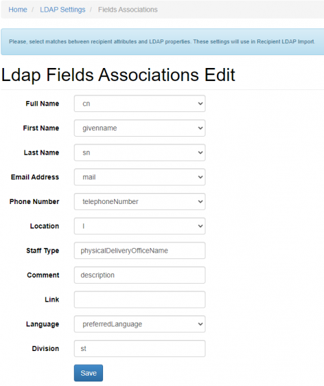The width and height of the screenshot is (324, 386).
Task: Click the Language field label
Action: (x=43, y=324)
